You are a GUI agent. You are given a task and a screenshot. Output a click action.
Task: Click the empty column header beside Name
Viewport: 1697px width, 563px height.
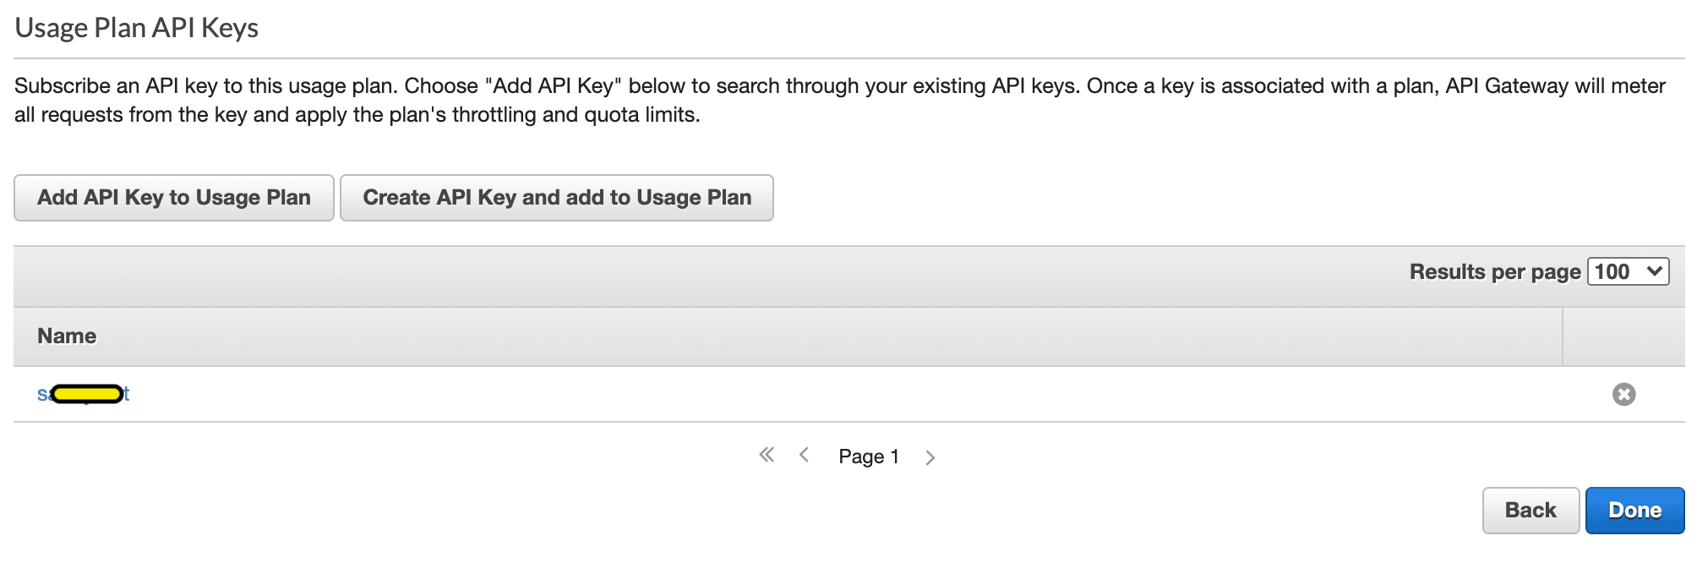coord(1623,336)
